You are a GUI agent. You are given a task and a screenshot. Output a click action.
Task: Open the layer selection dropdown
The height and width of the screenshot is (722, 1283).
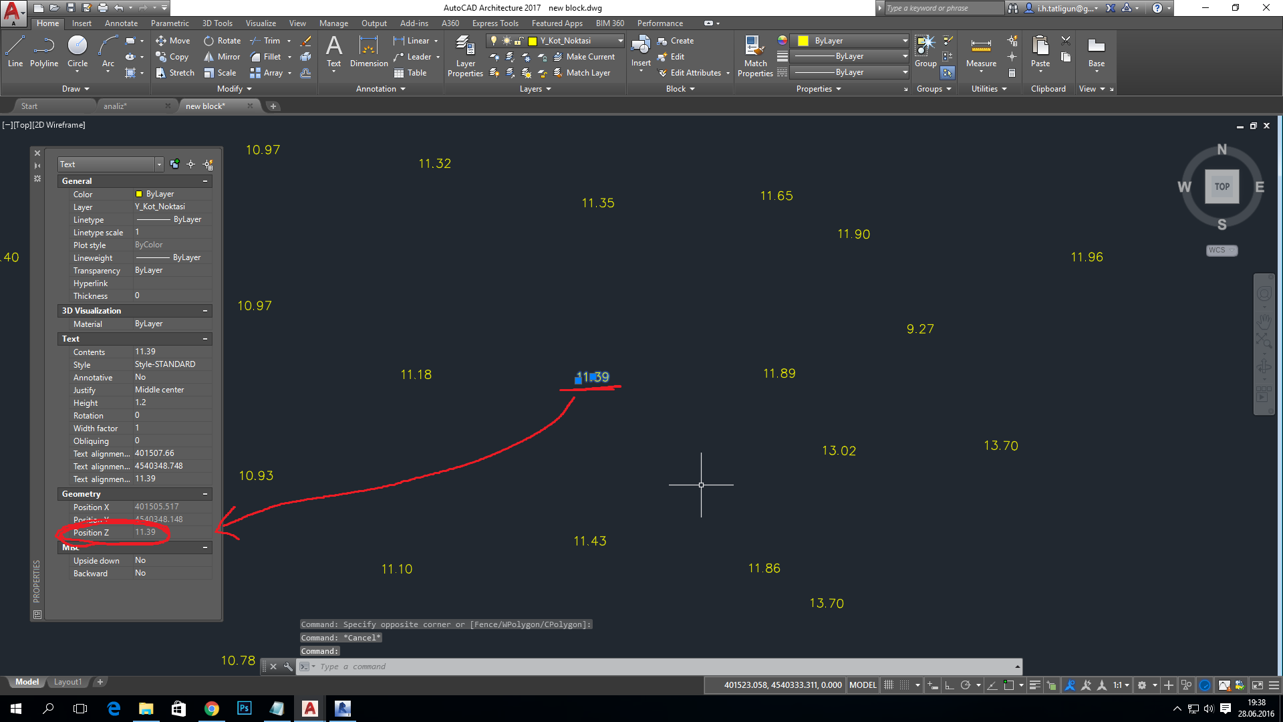(621, 40)
